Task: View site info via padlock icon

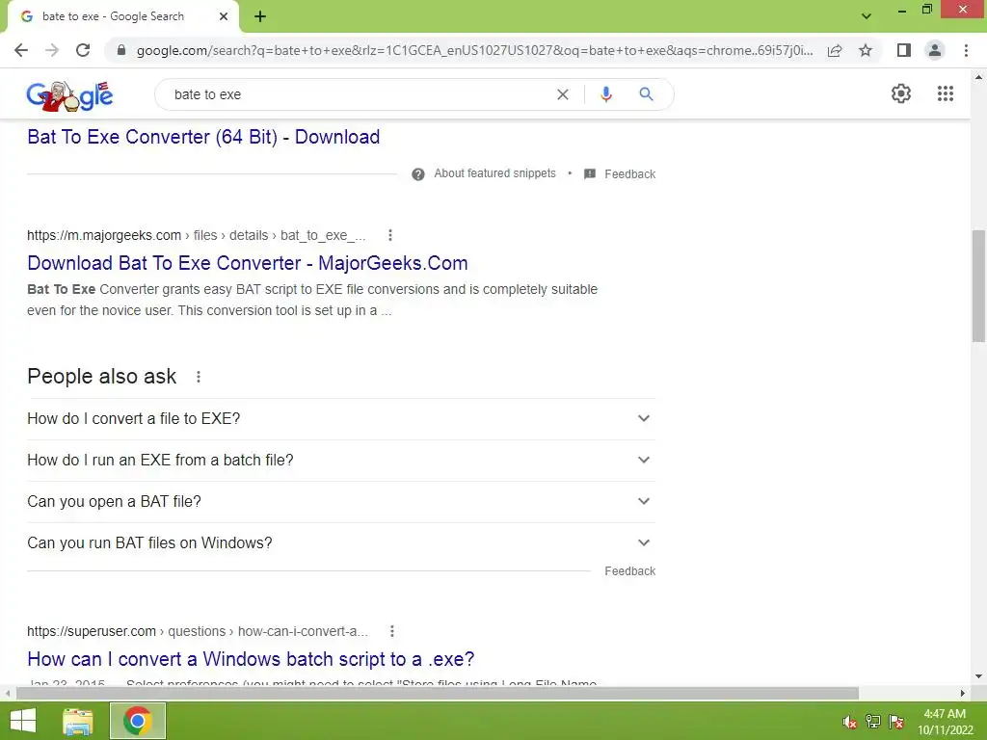Action: click(x=121, y=50)
